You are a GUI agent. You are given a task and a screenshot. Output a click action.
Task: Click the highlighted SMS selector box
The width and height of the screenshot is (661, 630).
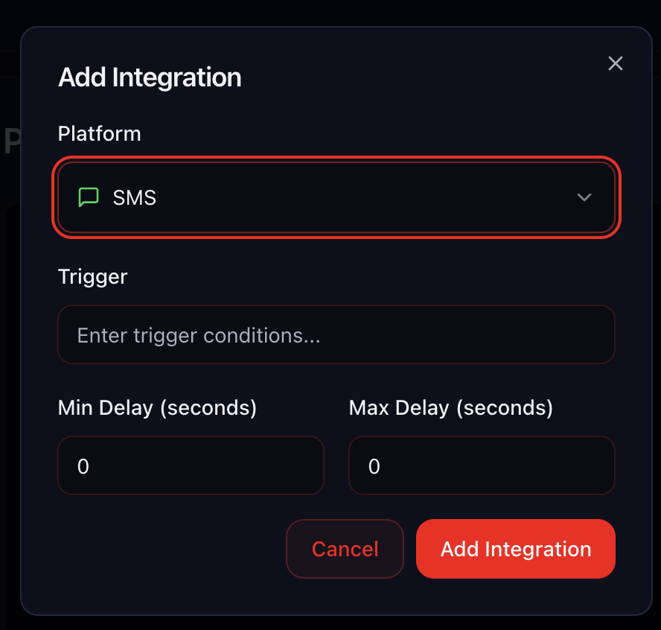point(336,197)
